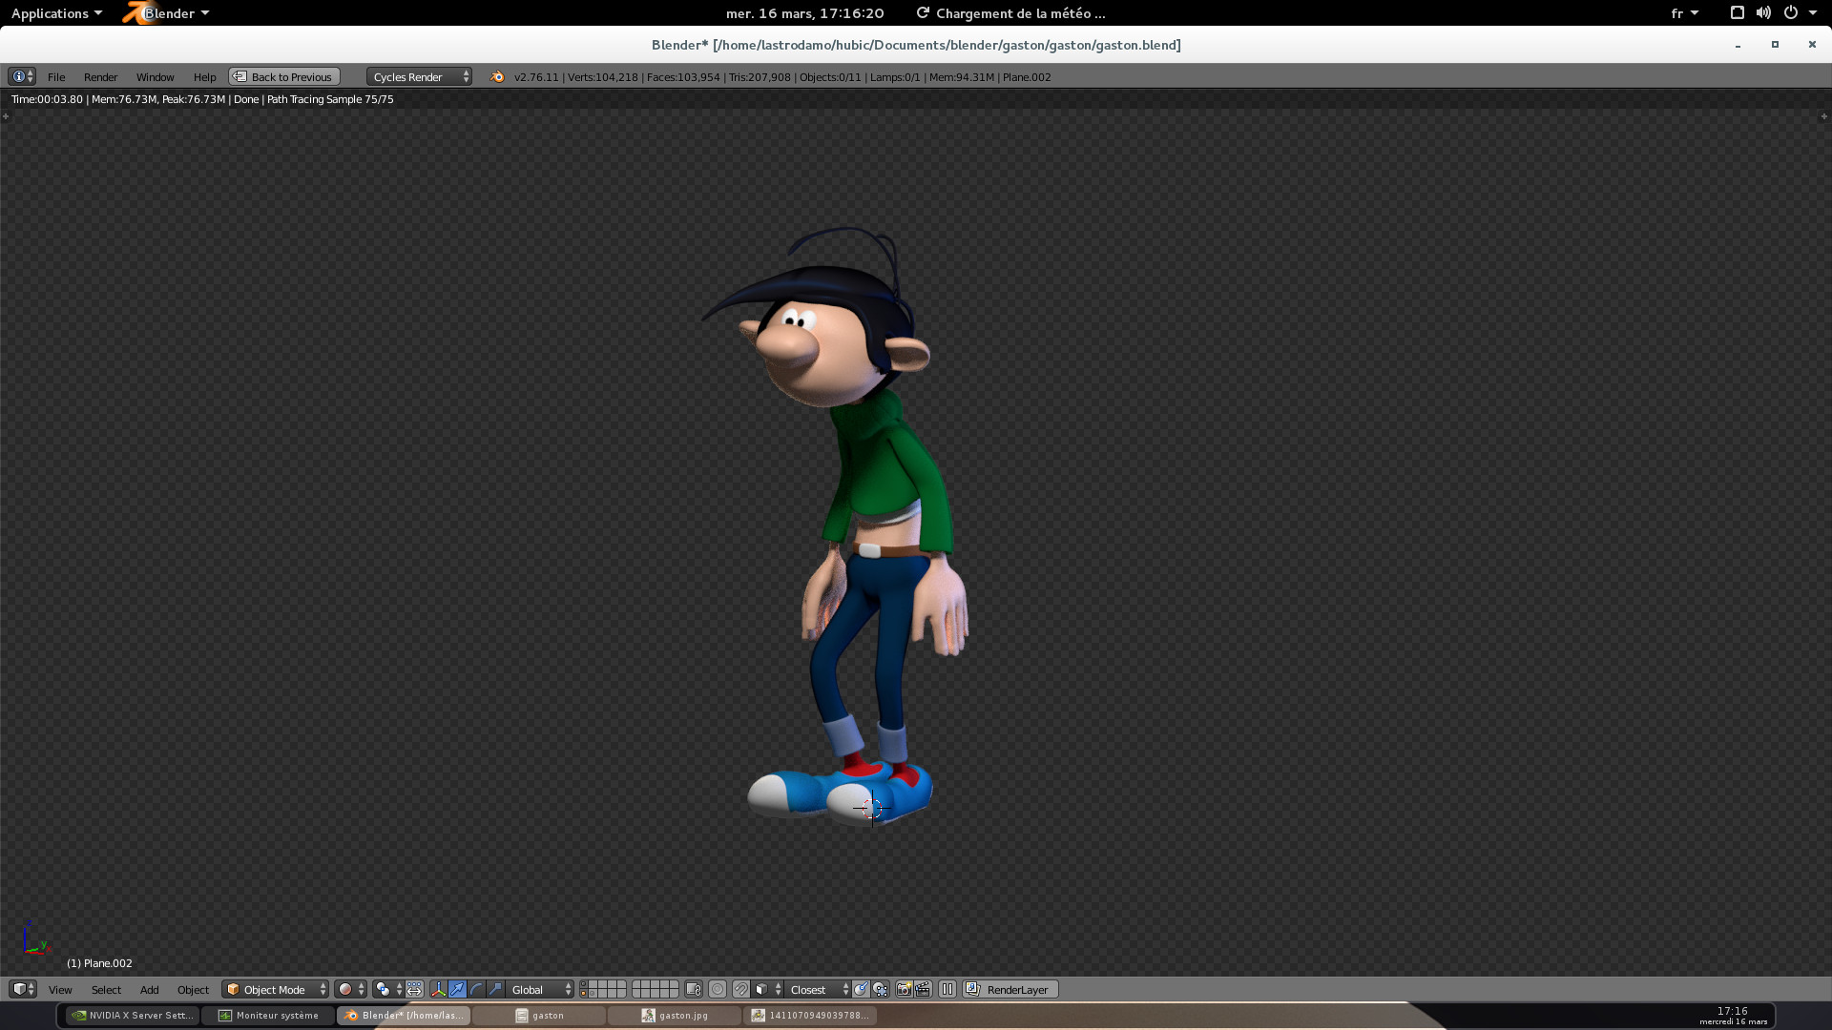Open the Cycles Render engine dropdown
1832x1030 pixels.
pos(419,76)
